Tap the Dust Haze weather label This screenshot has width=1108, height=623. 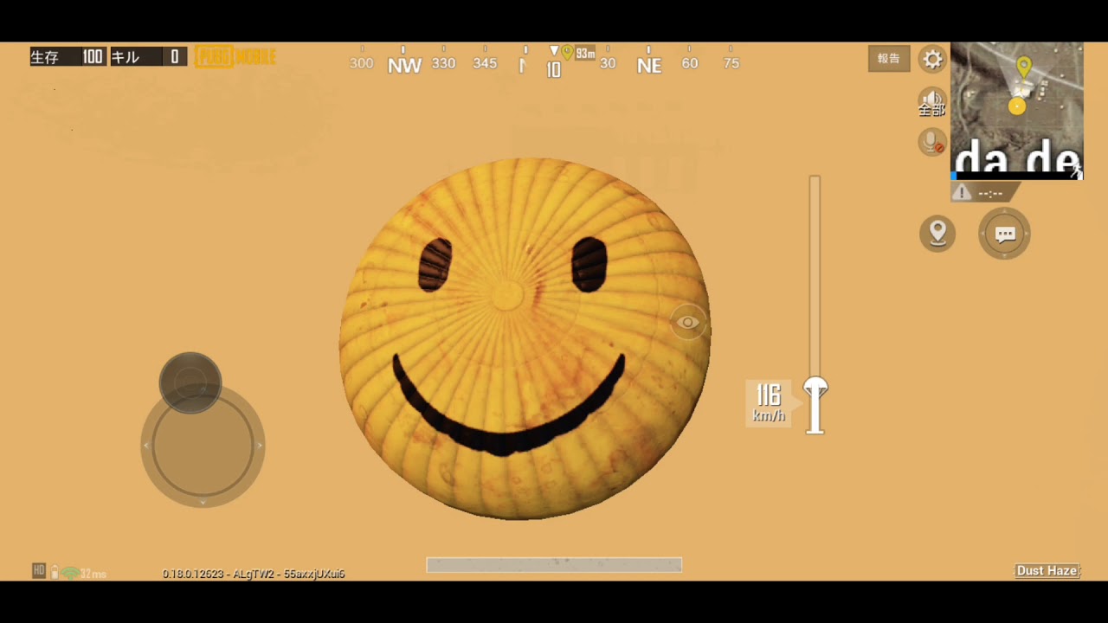pyautogui.click(x=1047, y=571)
